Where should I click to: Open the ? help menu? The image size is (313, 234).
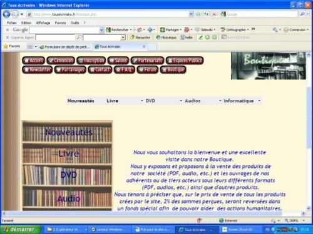pos(85,22)
